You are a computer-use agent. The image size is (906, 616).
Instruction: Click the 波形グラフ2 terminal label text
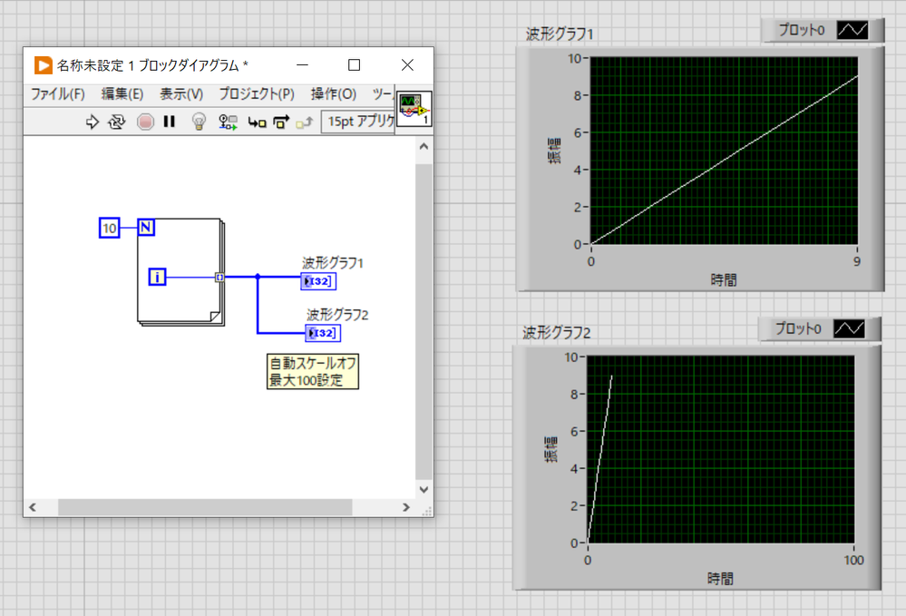coord(337,315)
